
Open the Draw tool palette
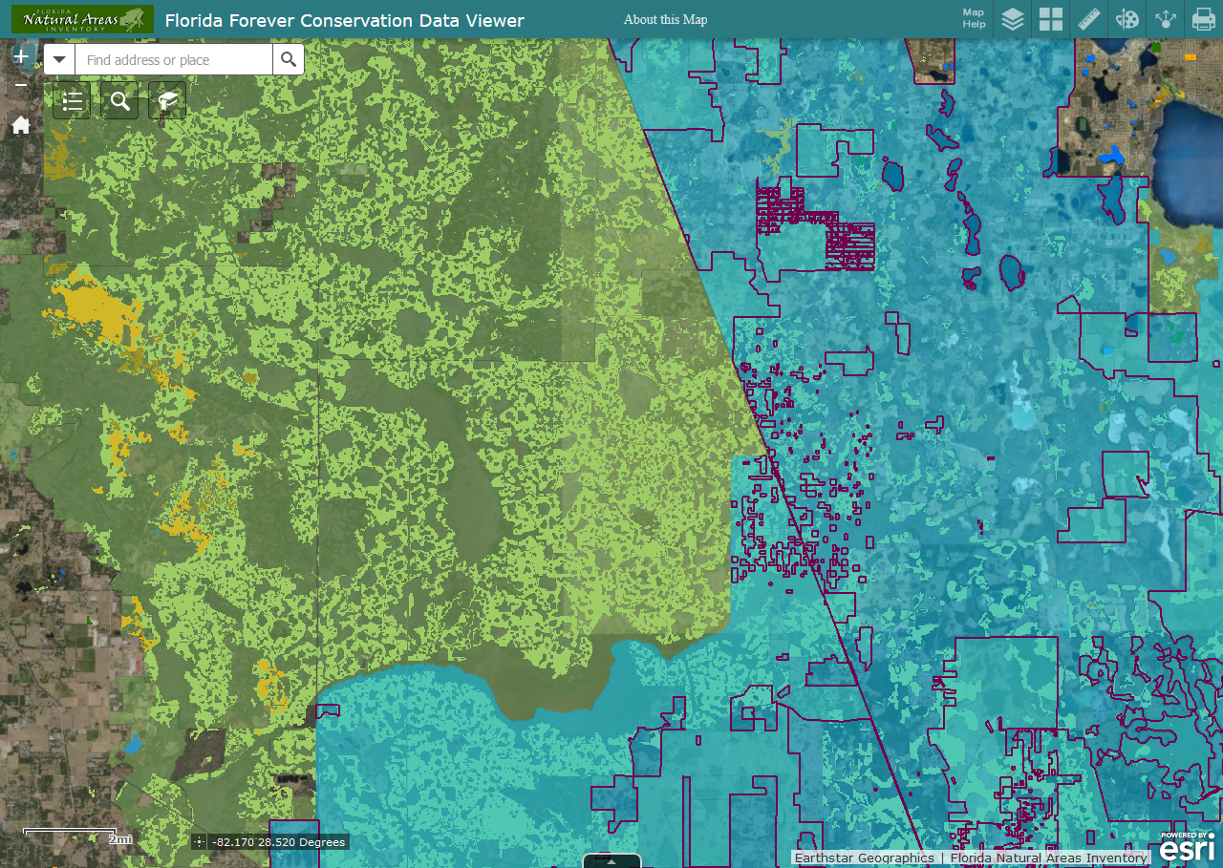pos(1126,20)
